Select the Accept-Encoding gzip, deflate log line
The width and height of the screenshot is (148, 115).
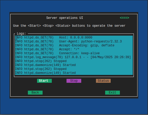74,45
